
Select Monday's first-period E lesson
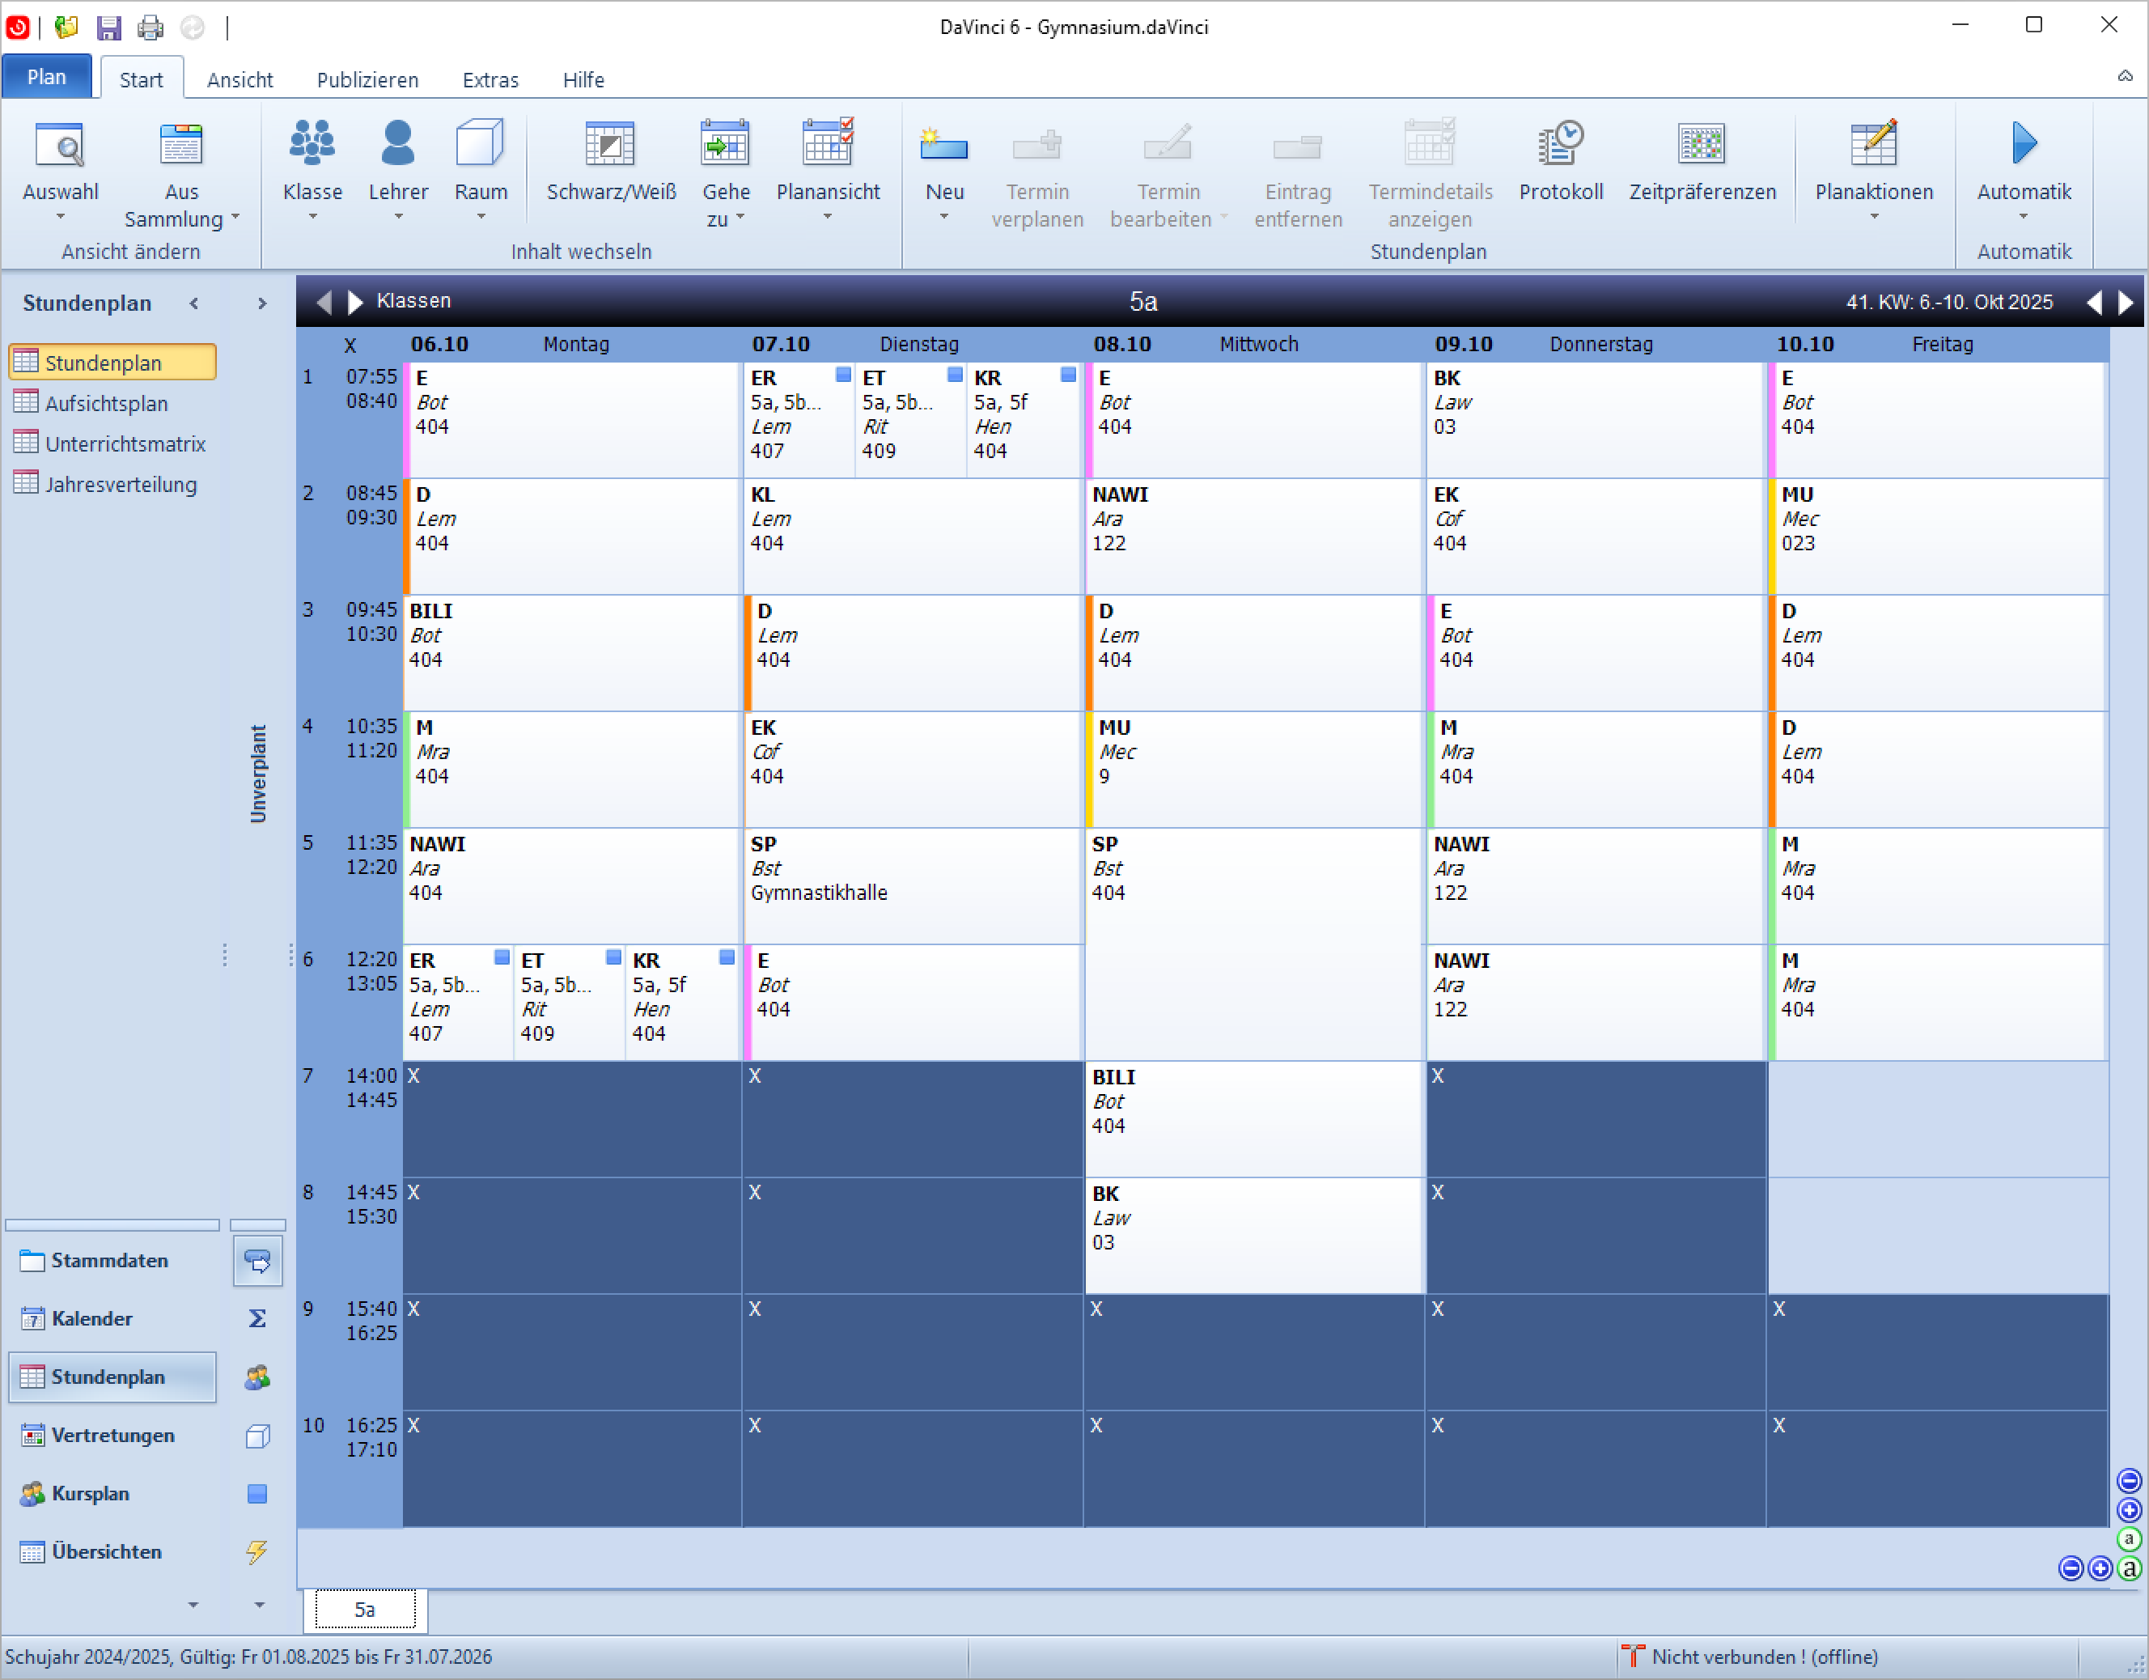pos(570,418)
